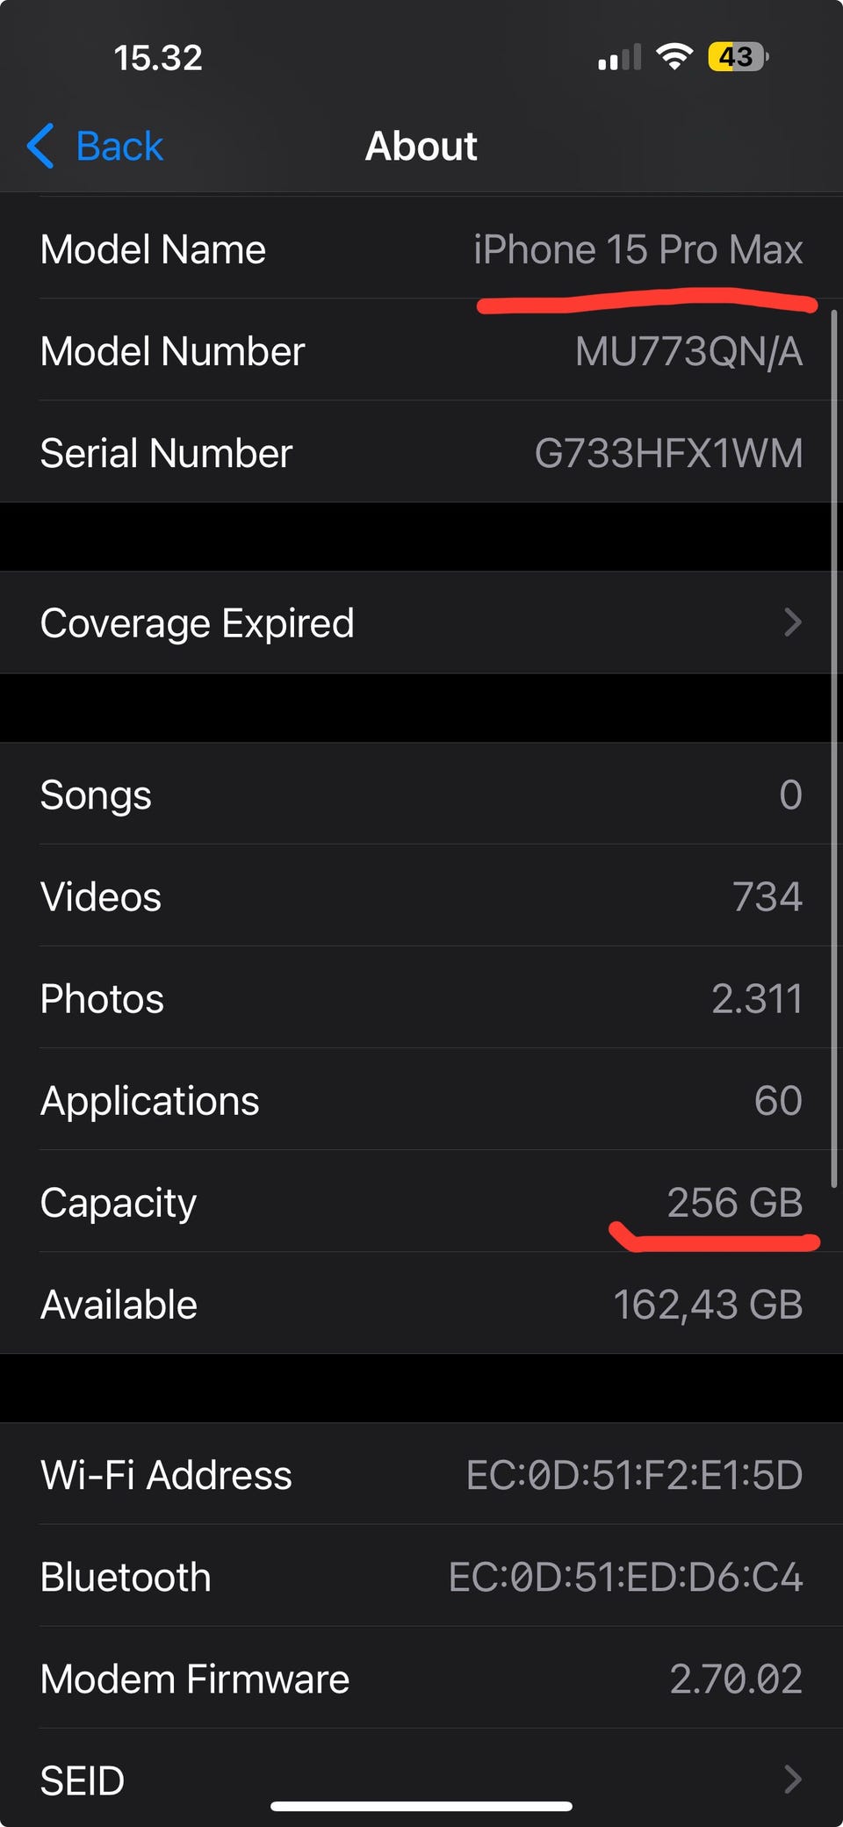843x1827 pixels.
Task: Tap the battery indicator showing 43
Action: 738,57
